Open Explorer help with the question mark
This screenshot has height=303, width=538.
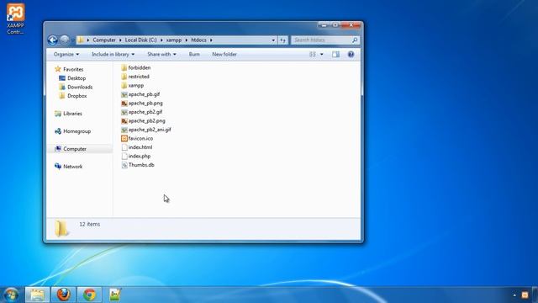click(351, 54)
